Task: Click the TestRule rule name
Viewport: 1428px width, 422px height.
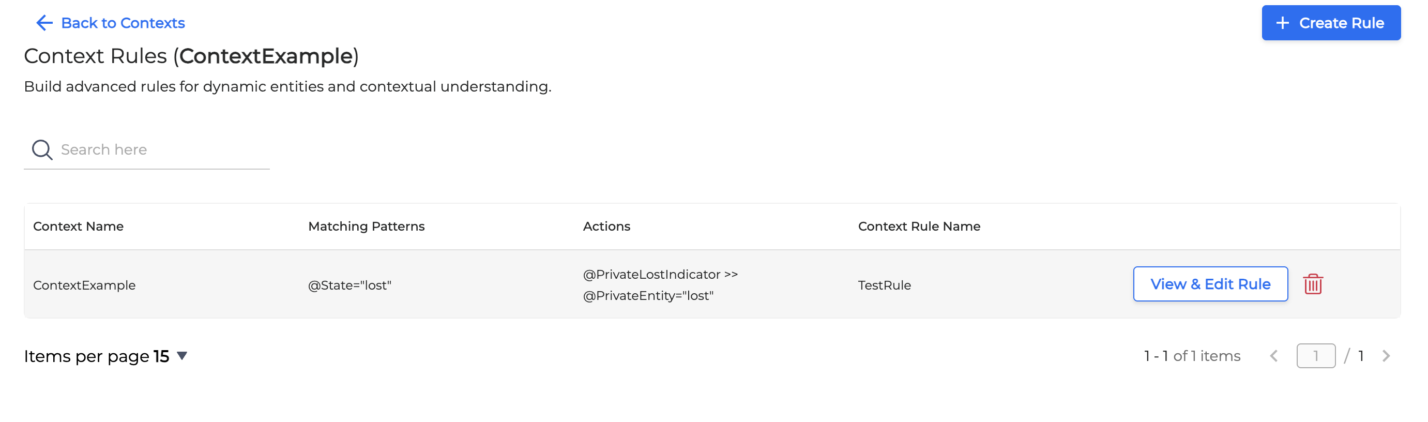Action: 884,285
